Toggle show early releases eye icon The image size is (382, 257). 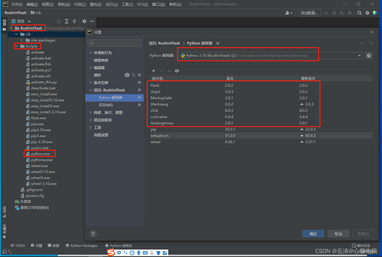[x=177, y=71]
